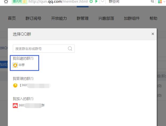Open the 群订阅号 navigation item

33,18
